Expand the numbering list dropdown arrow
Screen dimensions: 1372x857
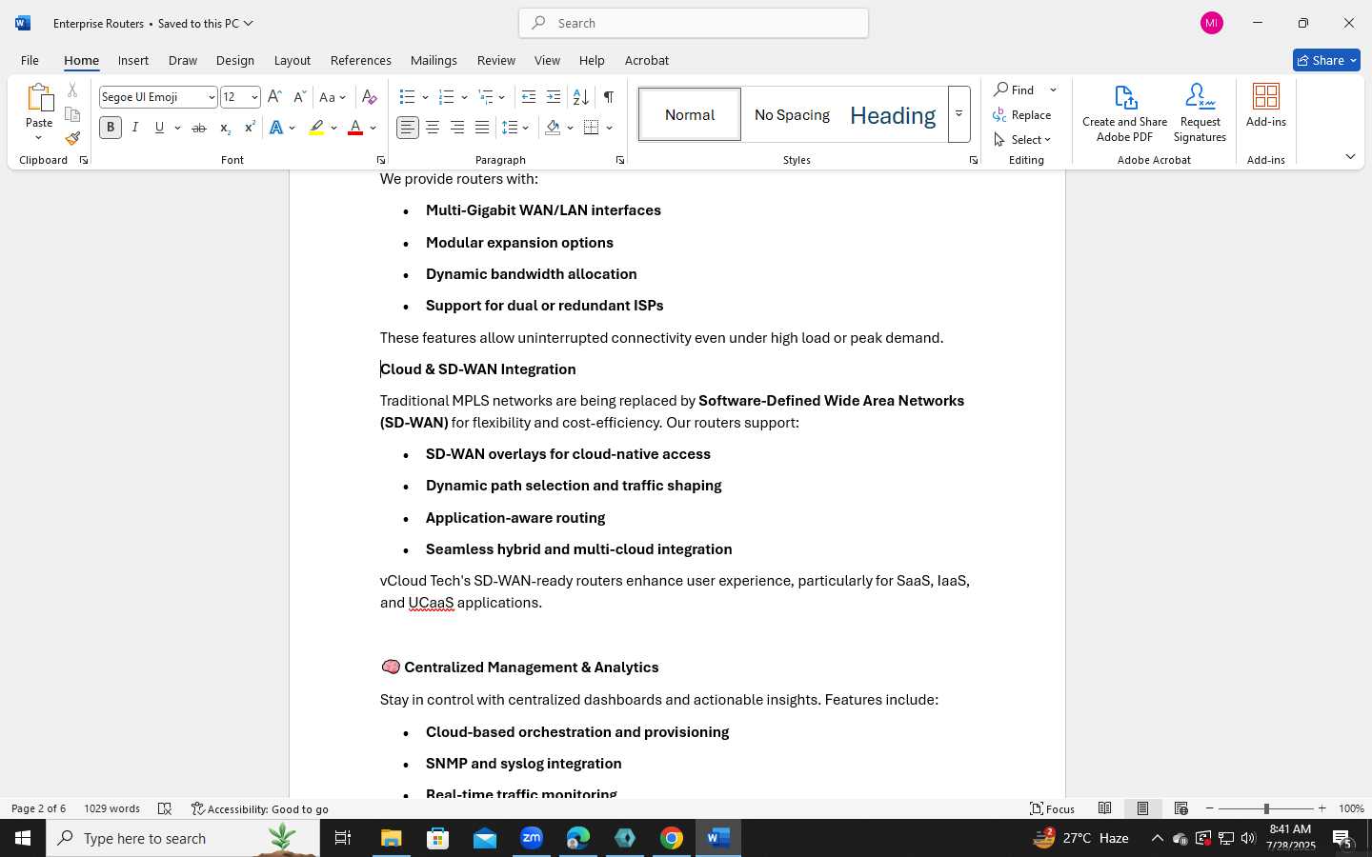pos(464,97)
